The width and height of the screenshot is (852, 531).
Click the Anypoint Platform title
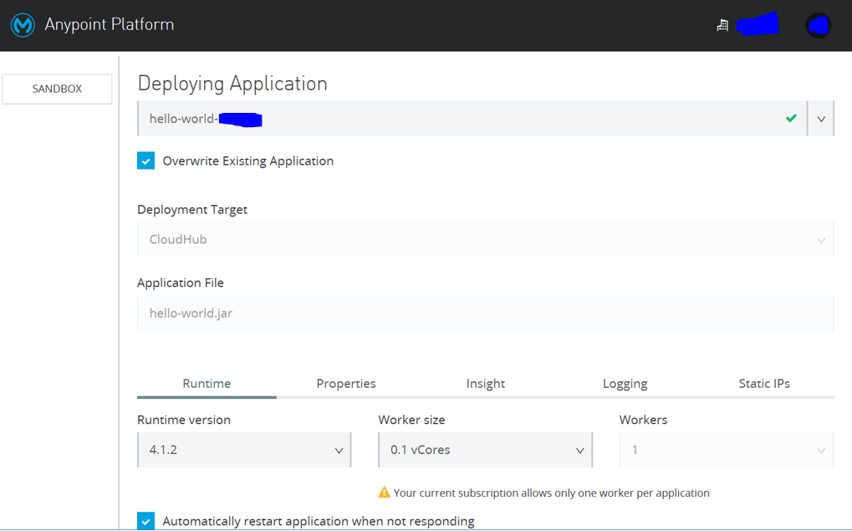(x=110, y=24)
